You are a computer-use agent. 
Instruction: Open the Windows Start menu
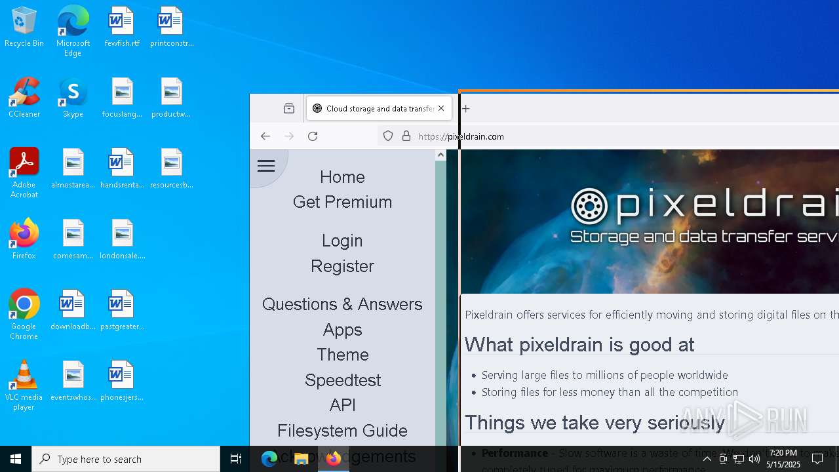tap(16, 459)
